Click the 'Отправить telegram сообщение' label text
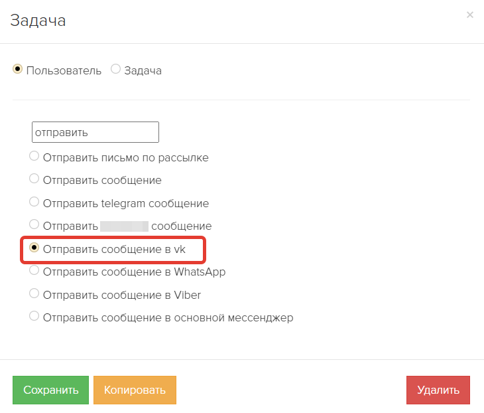 point(125,203)
